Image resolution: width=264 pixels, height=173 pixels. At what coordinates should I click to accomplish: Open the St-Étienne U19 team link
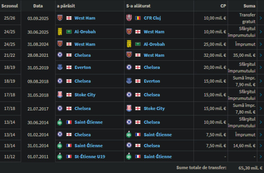[90, 156]
